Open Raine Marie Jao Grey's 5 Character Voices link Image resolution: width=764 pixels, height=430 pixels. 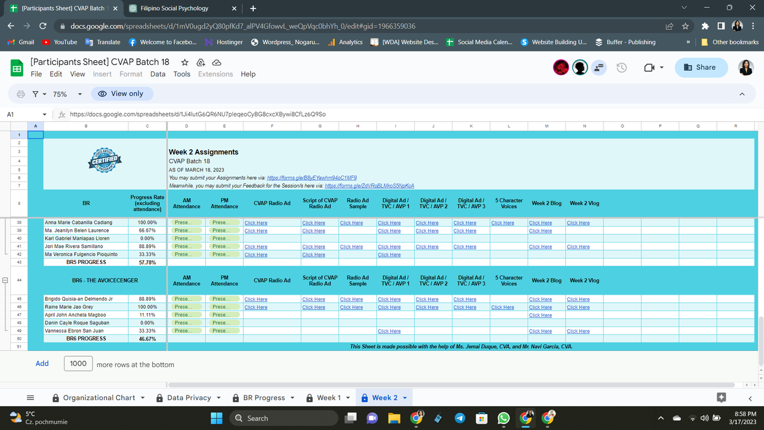(x=503, y=308)
